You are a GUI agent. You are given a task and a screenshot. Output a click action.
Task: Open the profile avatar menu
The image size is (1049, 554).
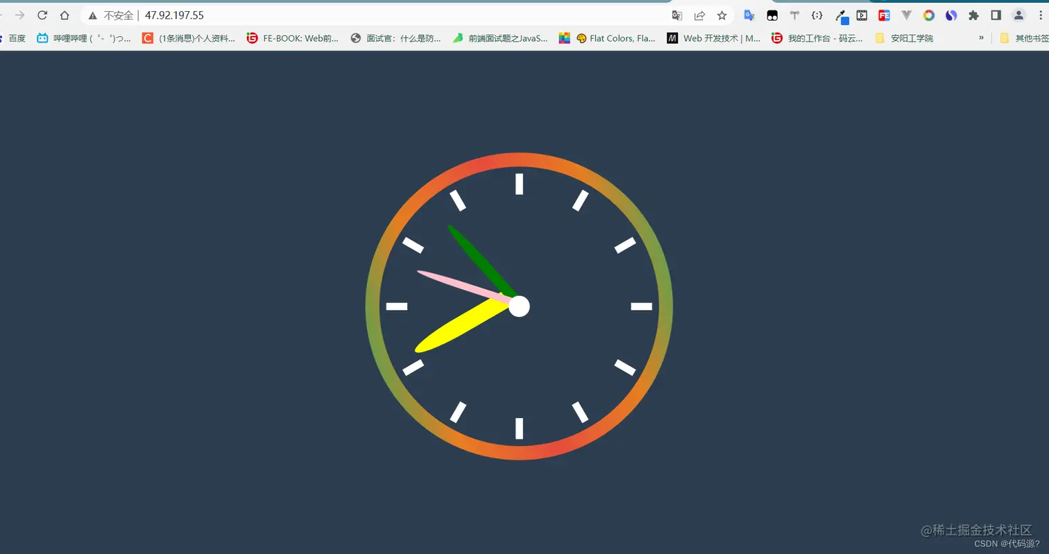1018,15
